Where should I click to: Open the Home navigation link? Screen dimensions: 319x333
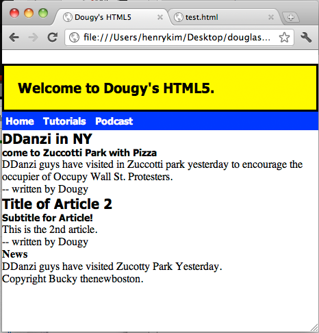pyautogui.click(x=20, y=121)
